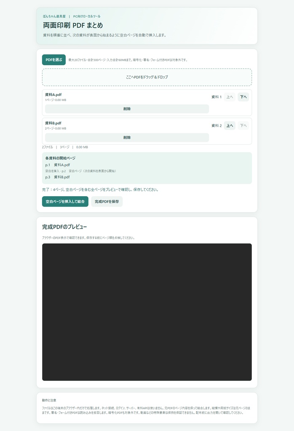Screen dimensions: 294x431
Task: Select the 資料B.pdf file name in list
Action: [x=53, y=123]
